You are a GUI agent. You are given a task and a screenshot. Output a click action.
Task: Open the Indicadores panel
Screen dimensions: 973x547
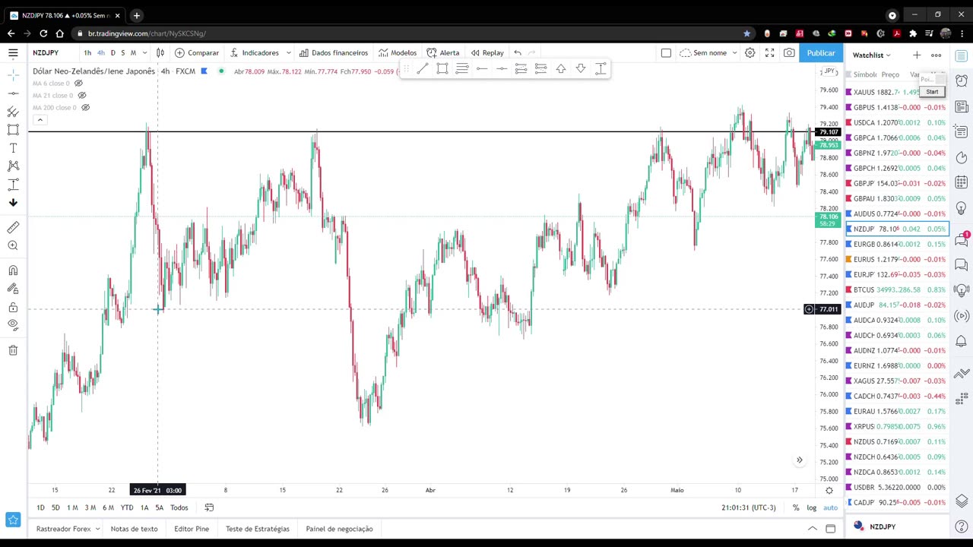[x=255, y=52]
